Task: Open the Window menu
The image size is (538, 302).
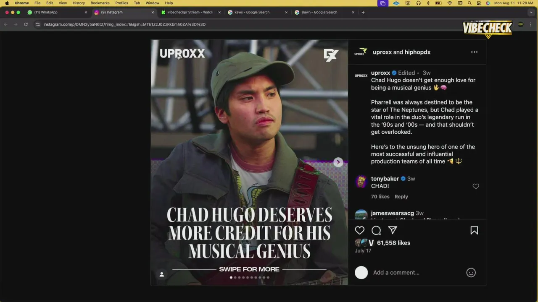Action: pos(152,3)
